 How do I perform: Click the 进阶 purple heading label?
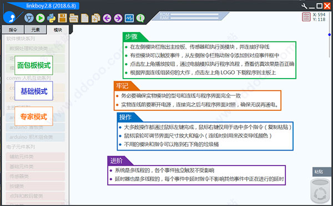[x=116, y=161]
